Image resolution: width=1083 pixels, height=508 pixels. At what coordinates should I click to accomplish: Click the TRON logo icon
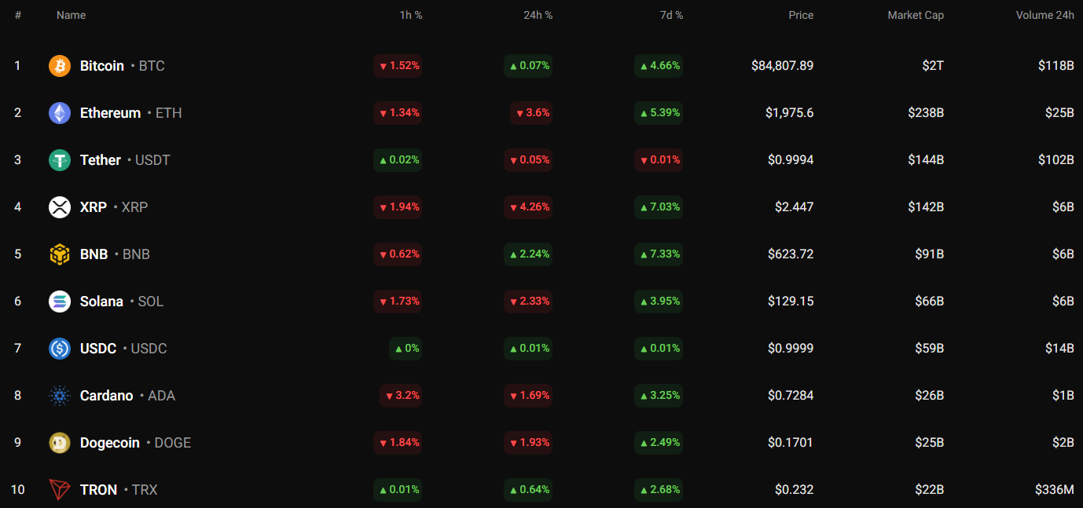60,490
